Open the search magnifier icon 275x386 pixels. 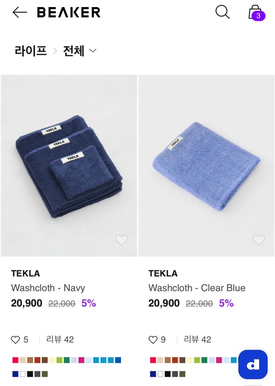222,12
